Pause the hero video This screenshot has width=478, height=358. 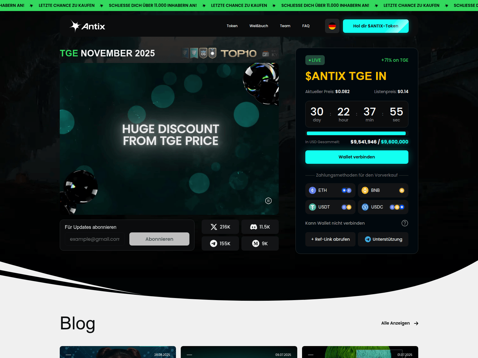pos(269,201)
